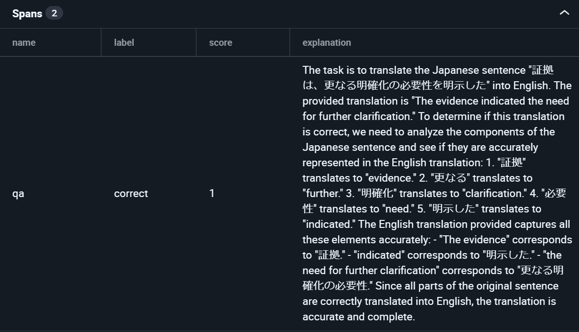Sort by the label column header
The width and height of the screenshot is (579, 332).
point(124,42)
